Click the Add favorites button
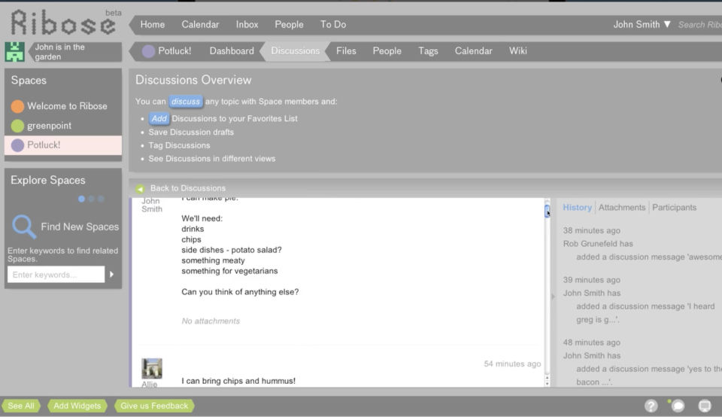 159,118
